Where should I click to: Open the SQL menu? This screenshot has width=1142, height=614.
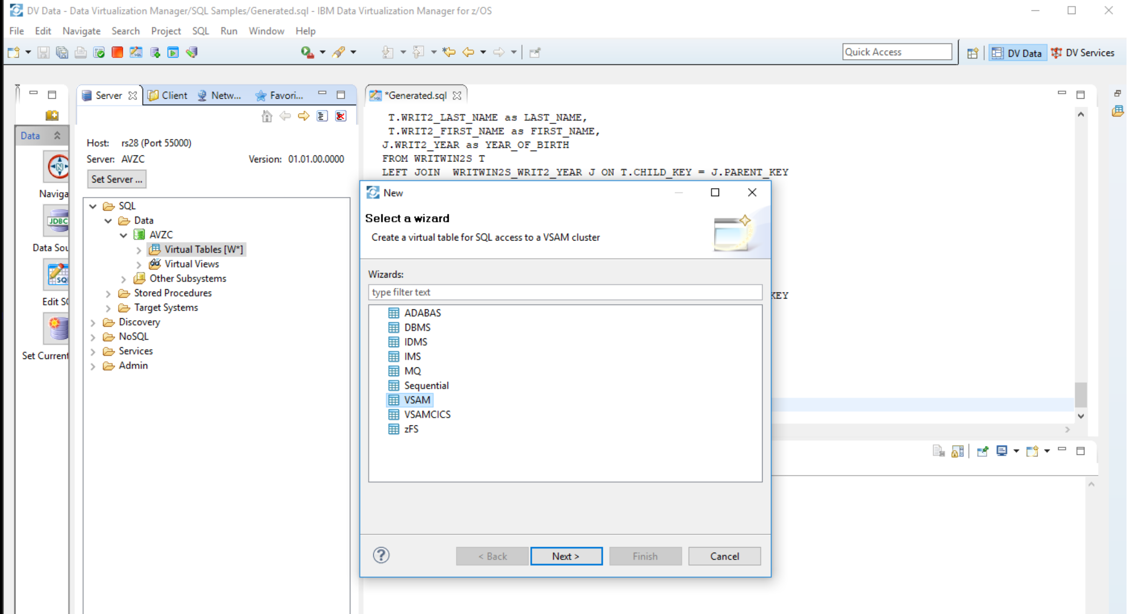point(200,31)
